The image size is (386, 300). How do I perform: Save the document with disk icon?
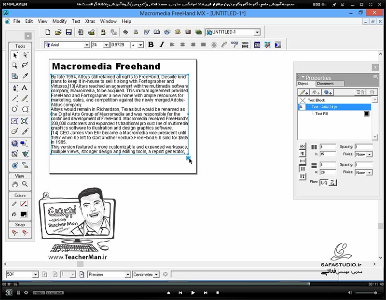69,32
